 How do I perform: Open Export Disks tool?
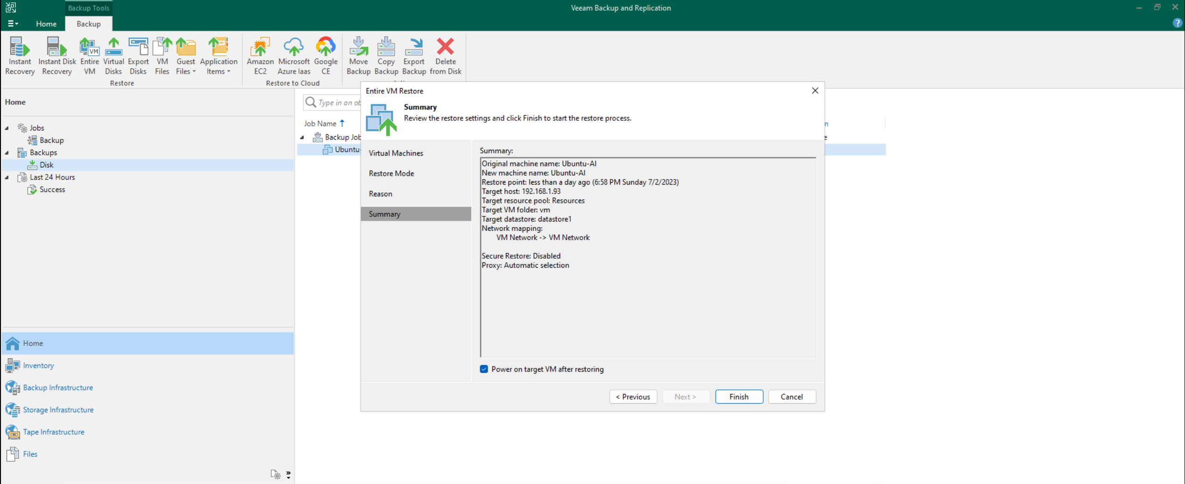click(138, 56)
